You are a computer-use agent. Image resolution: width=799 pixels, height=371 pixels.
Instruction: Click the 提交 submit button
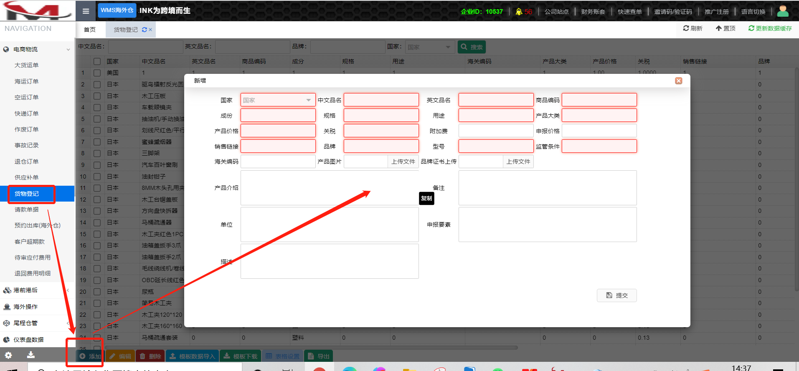[616, 295]
